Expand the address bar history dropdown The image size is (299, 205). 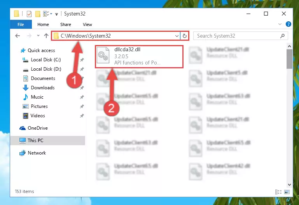(177, 36)
